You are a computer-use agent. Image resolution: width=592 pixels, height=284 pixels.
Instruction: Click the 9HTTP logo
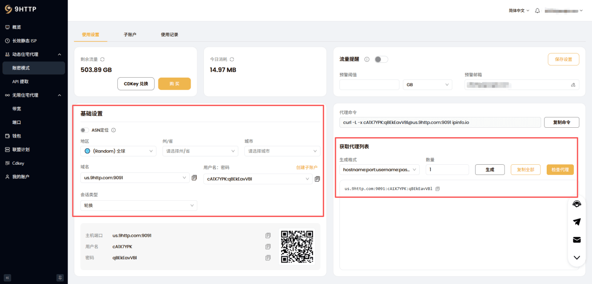21,9
